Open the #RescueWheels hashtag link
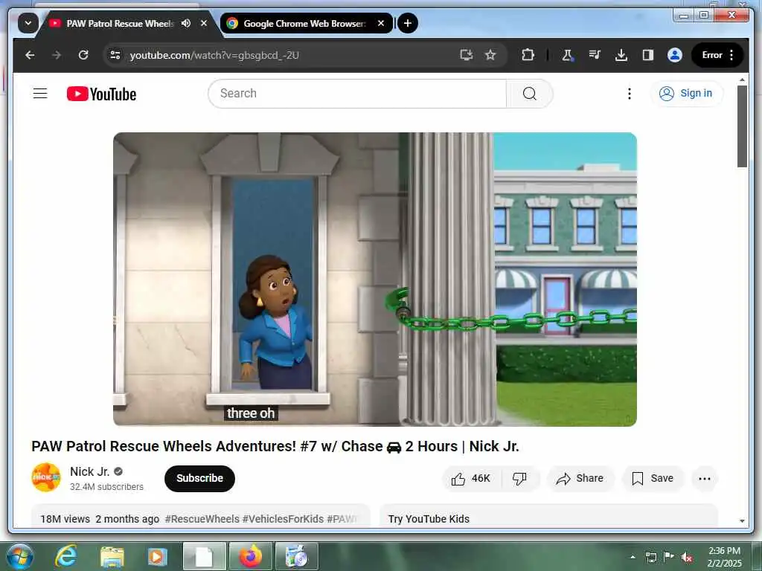This screenshot has height=571, width=762. pyautogui.click(x=202, y=519)
